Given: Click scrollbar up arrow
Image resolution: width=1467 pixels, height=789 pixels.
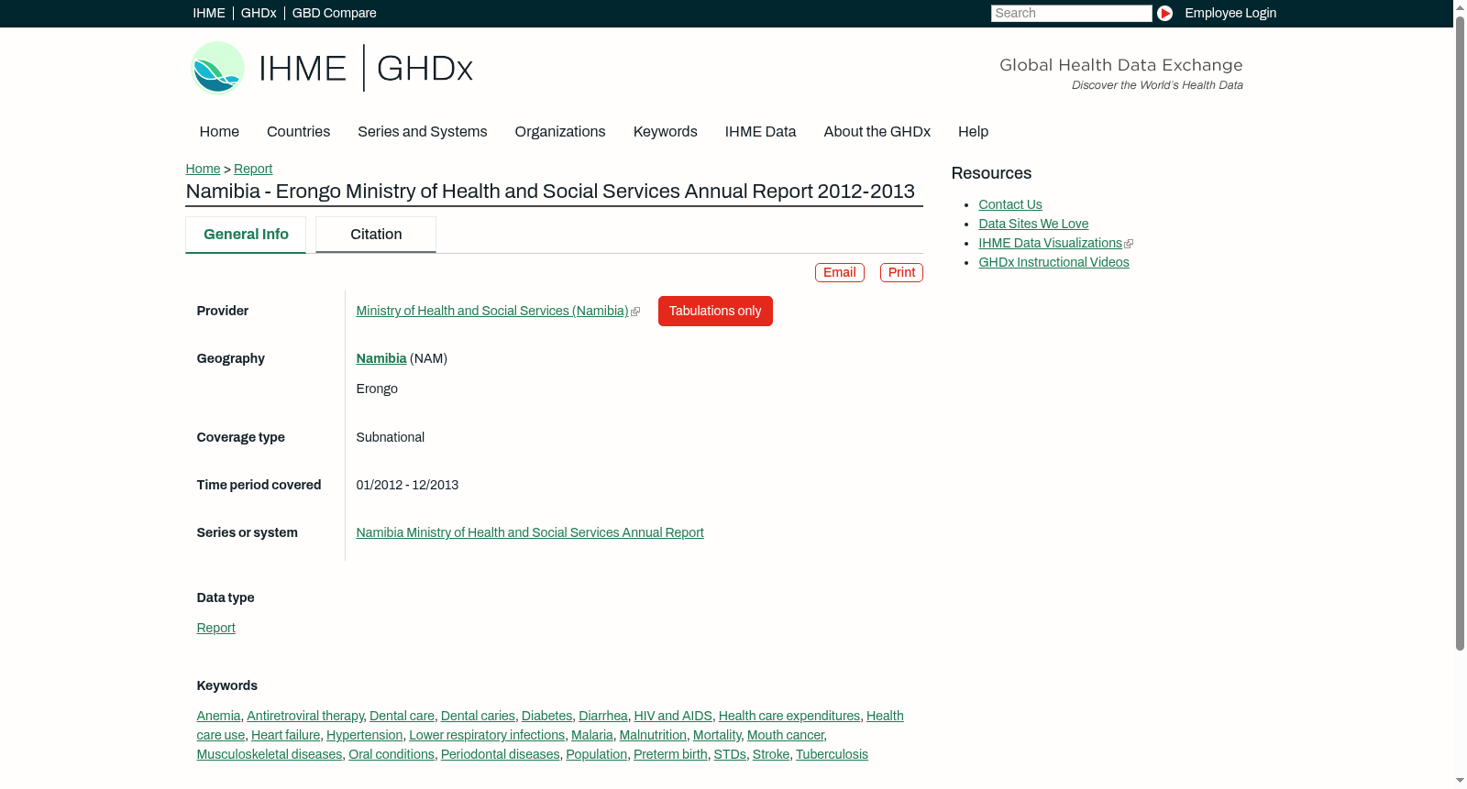Looking at the screenshot, I should coord(1460,6).
